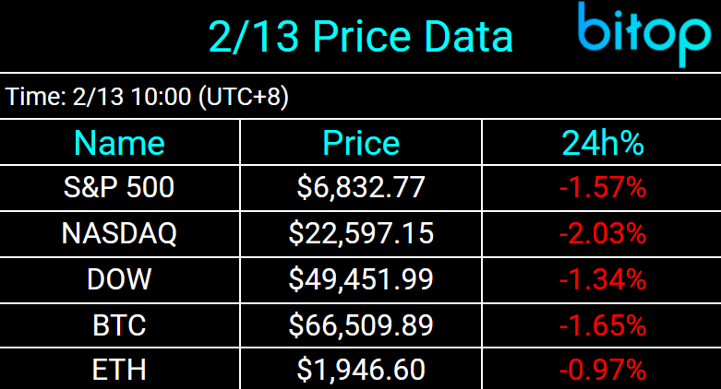This screenshot has width=721, height=389.
Task: Click the DOW price $49,451.99
Action: 361,279
